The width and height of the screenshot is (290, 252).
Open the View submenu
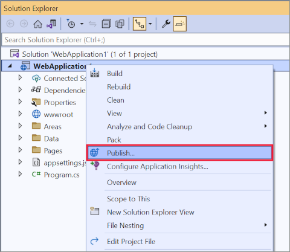point(180,114)
